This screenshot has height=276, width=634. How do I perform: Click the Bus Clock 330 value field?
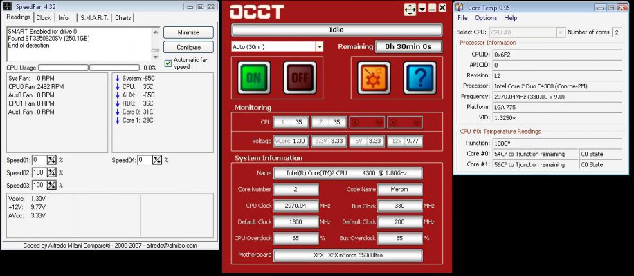(399, 206)
